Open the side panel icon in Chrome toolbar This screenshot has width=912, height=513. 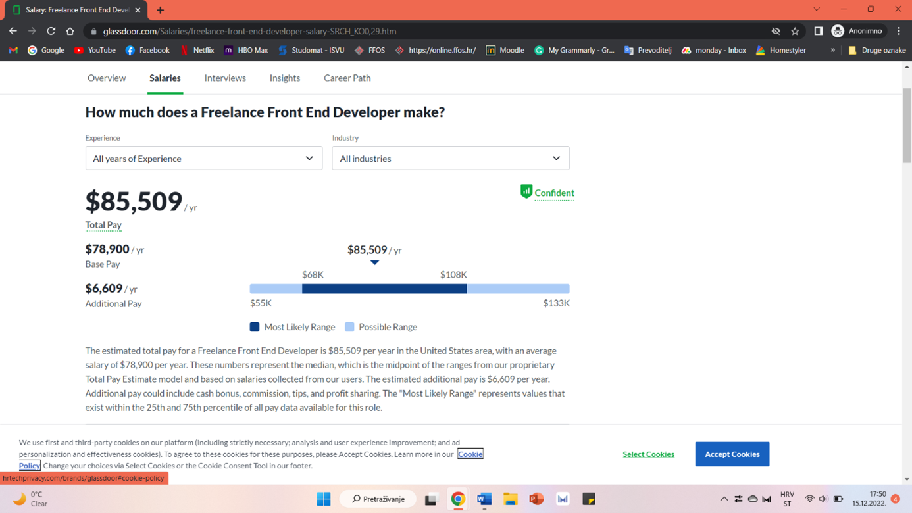(x=818, y=31)
